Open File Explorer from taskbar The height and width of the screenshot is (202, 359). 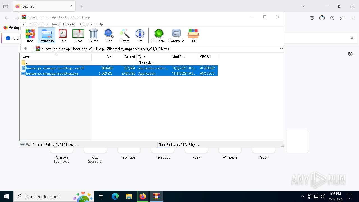click(x=129, y=196)
